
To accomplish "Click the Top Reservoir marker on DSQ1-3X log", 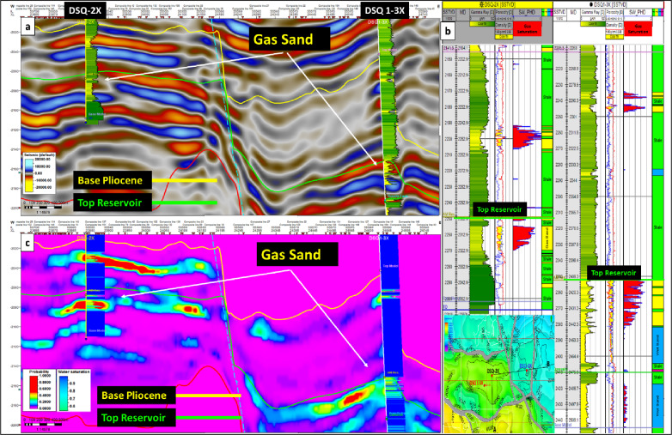I will [x=614, y=273].
